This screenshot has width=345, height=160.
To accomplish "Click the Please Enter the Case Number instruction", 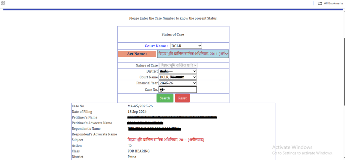I will click(173, 18).
